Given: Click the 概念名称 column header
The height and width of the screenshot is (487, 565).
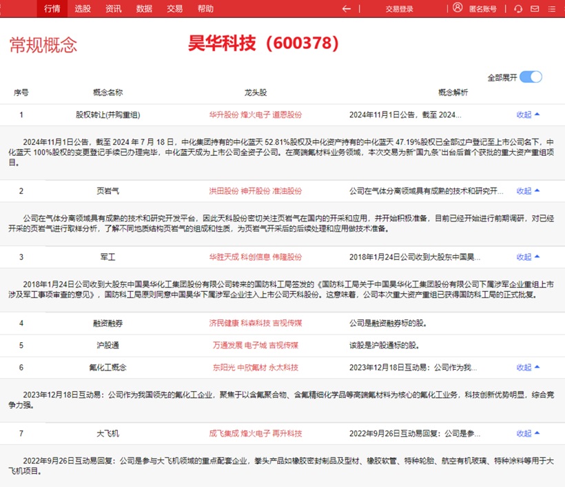Looking at the screenshot, I should click(x=107, y=92).
